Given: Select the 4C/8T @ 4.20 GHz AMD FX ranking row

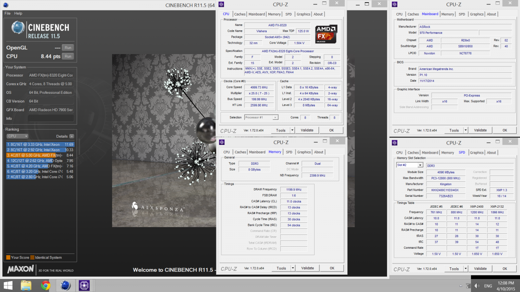Looking at the screenshot, I should click(x=40, y=166).
